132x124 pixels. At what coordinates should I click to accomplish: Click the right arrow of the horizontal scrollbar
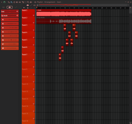point(128,5)
